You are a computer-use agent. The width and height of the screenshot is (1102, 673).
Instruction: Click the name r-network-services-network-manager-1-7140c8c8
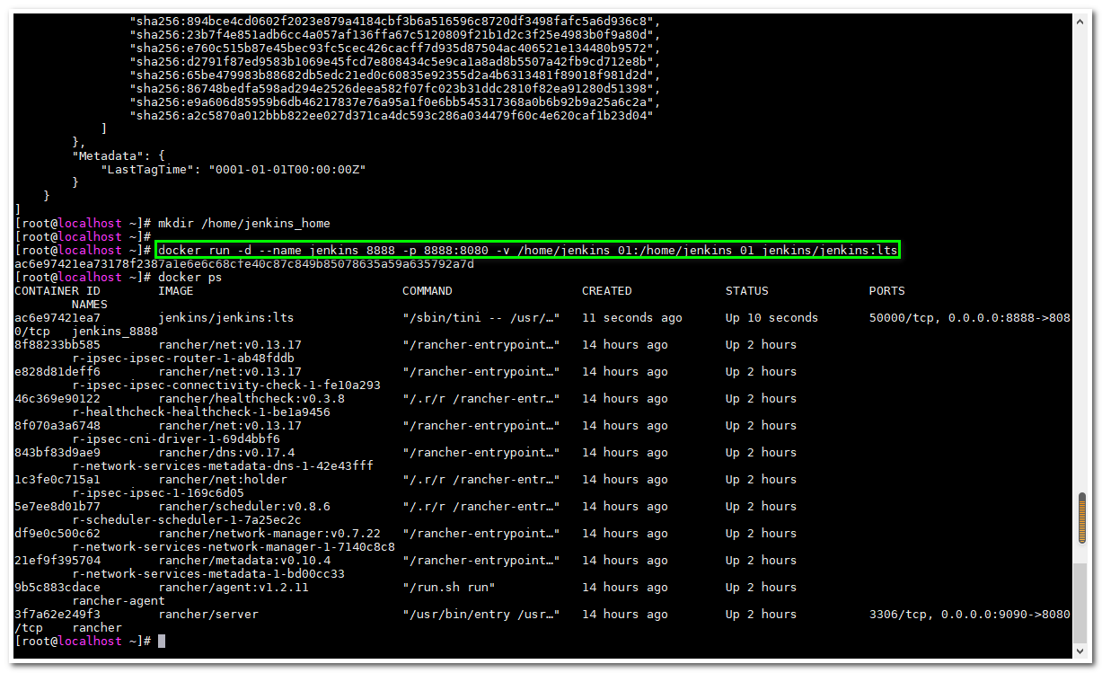point(234,546)
